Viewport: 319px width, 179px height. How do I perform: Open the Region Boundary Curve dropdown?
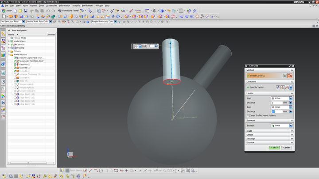[115, 22]
